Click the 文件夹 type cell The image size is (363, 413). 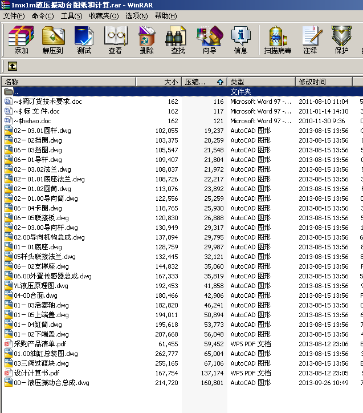(240, 92)
